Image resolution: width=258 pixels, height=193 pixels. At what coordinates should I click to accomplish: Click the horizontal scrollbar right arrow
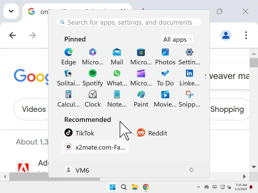[244, 177]
